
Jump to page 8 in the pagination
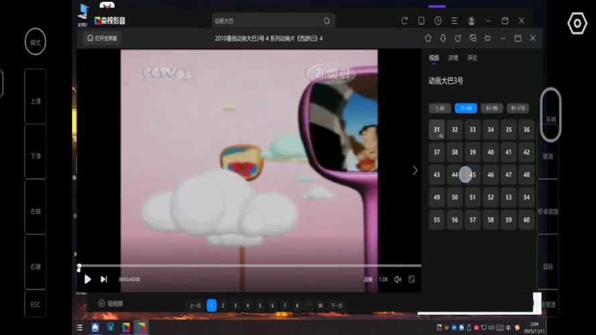tap(297, 306)
